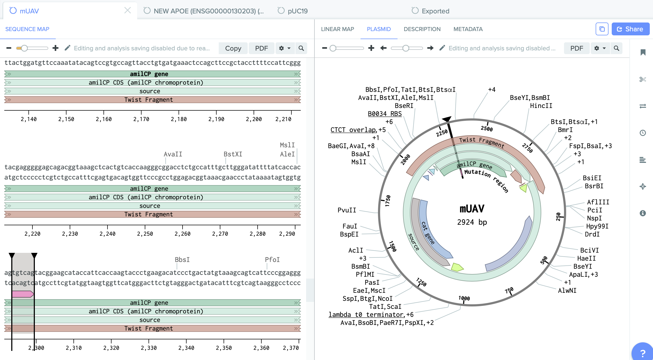Click the DrdI enzyme label on plasmid
This screenshot has width=653, height=360.
(592, 234)
